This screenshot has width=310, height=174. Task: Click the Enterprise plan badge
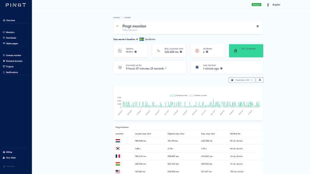[256, 5]
